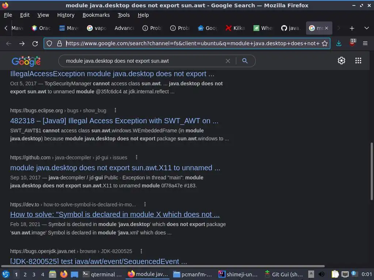374x280 pixels.
Task: Close the current Google search tab
Action: coord(326,28)
